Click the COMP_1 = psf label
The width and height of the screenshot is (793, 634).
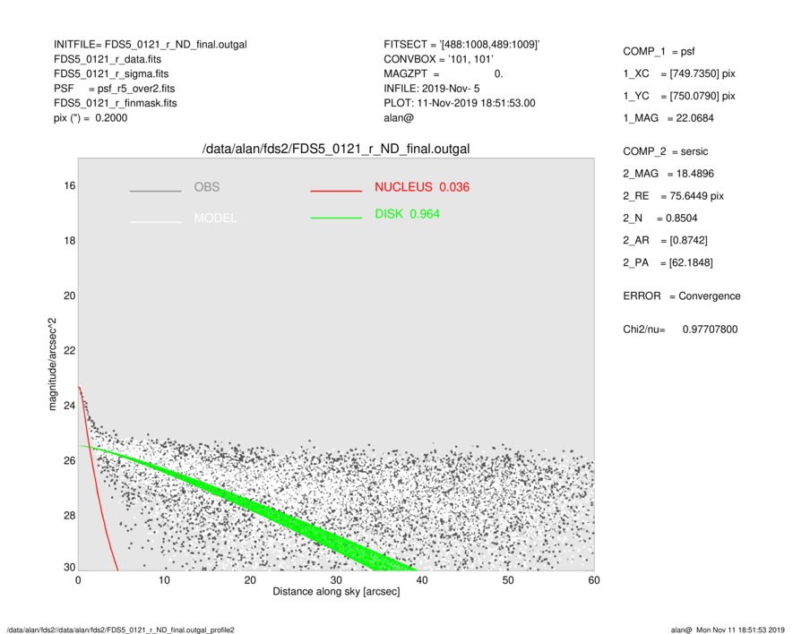click(x=659, y=52)
